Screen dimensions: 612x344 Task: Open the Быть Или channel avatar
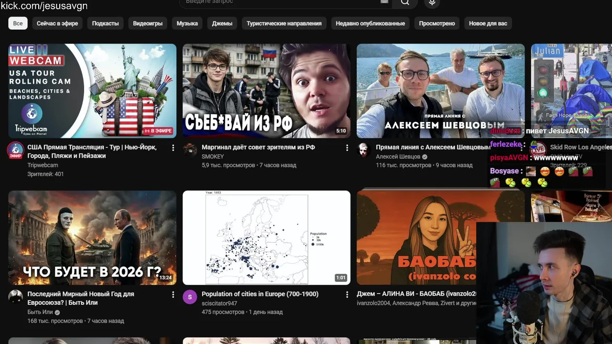(x=15, y=297)
